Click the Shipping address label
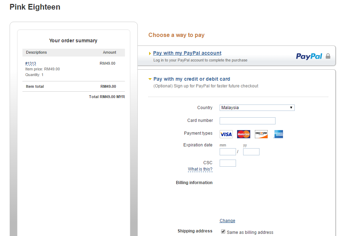Screen dimensions: 346x236 pyautogui.click(x=195, y=231)
